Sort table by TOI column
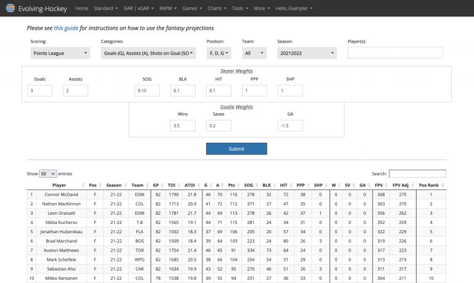Image resolution: width=474 pixels, height=283 pixels. pos(172,185)
